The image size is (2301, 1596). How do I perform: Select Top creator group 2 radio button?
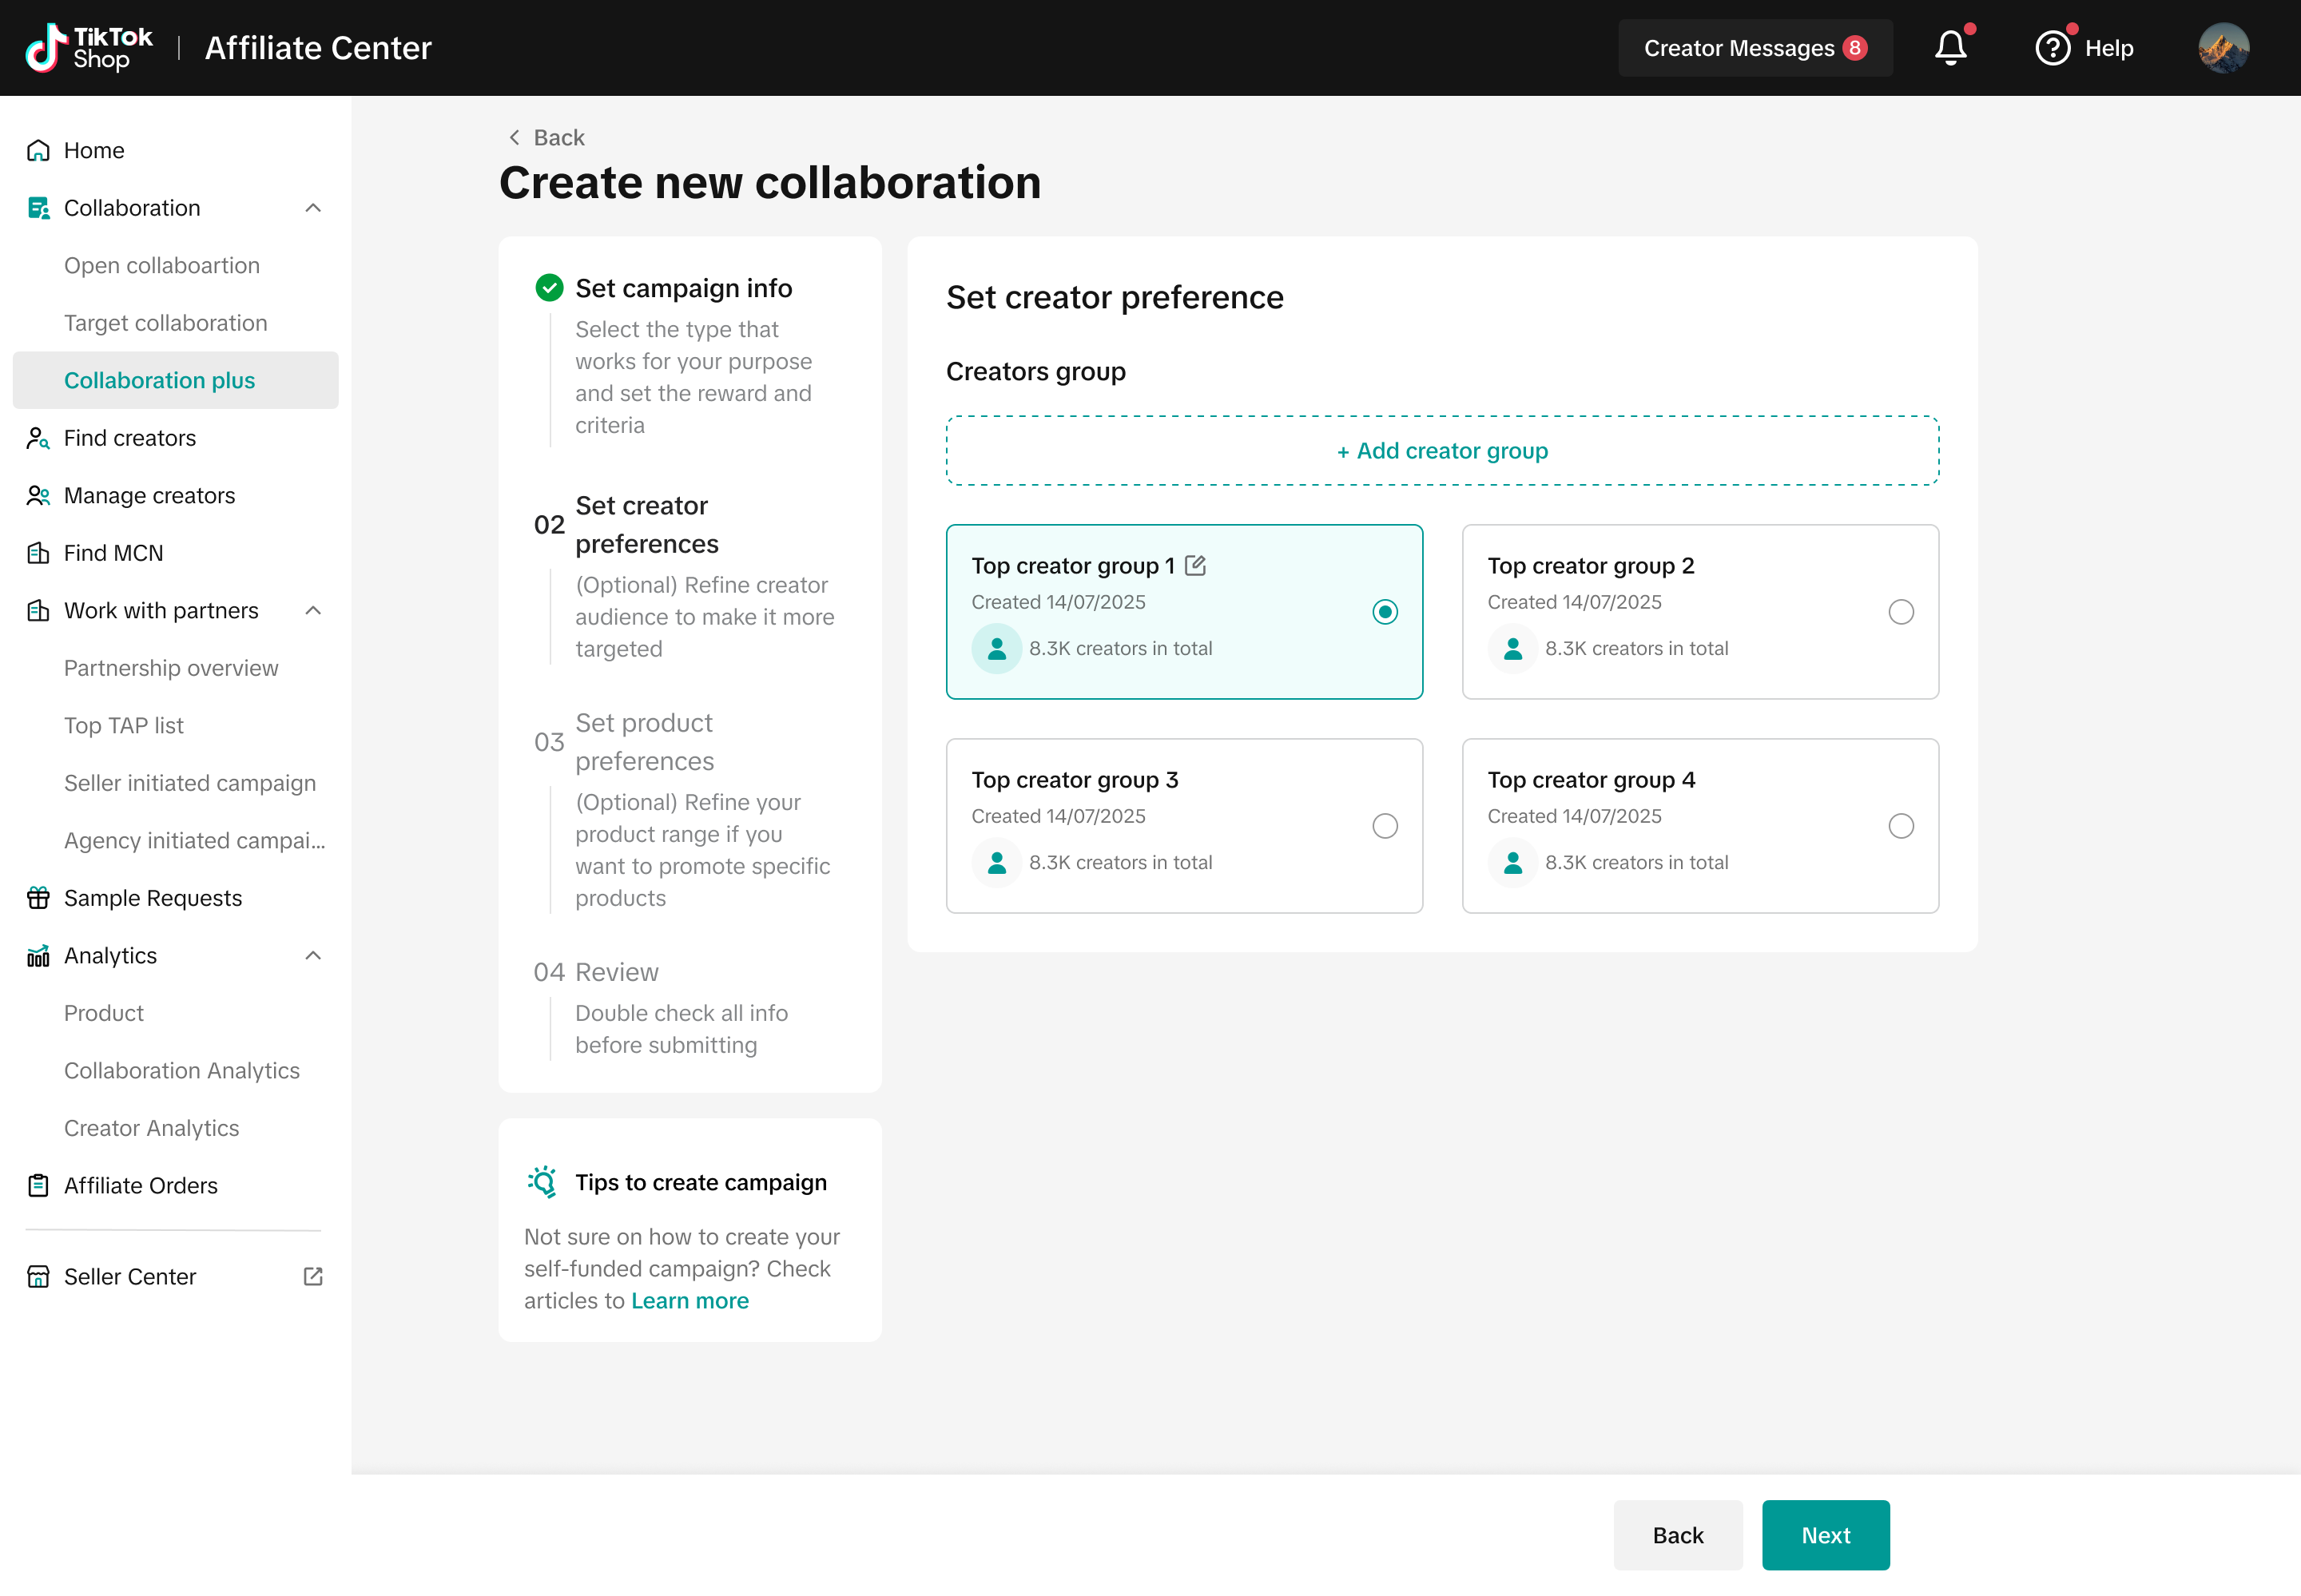pyautogui.click(x=1900, y=612)
